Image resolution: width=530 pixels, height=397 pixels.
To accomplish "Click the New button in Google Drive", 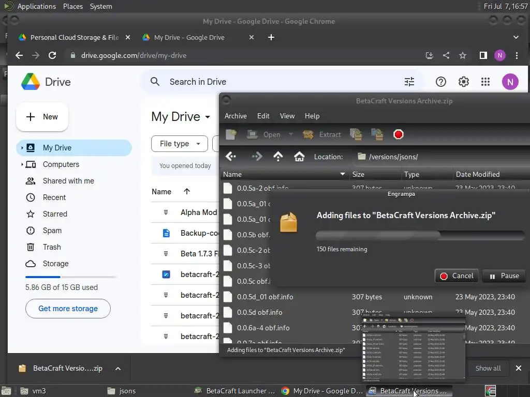I will point(42,117).
